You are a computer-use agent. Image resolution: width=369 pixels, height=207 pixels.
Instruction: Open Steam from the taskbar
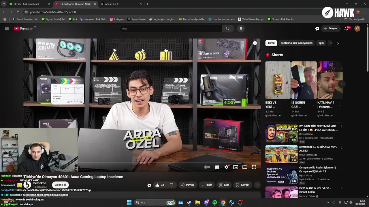point(189,202)
